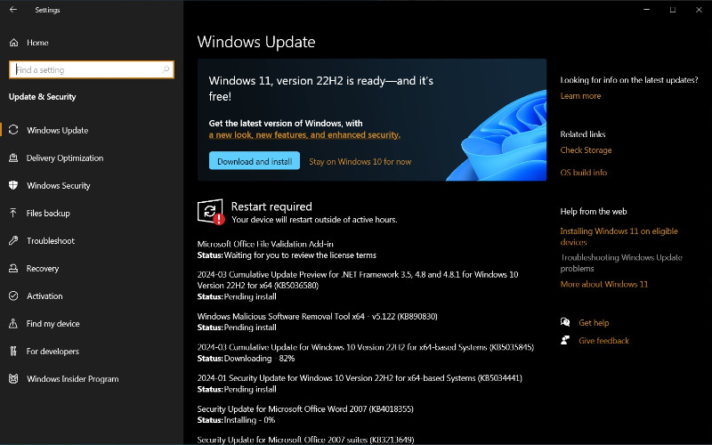Open Files backup settings
Viewport: 712px width, 445px height.
[48, 214]
